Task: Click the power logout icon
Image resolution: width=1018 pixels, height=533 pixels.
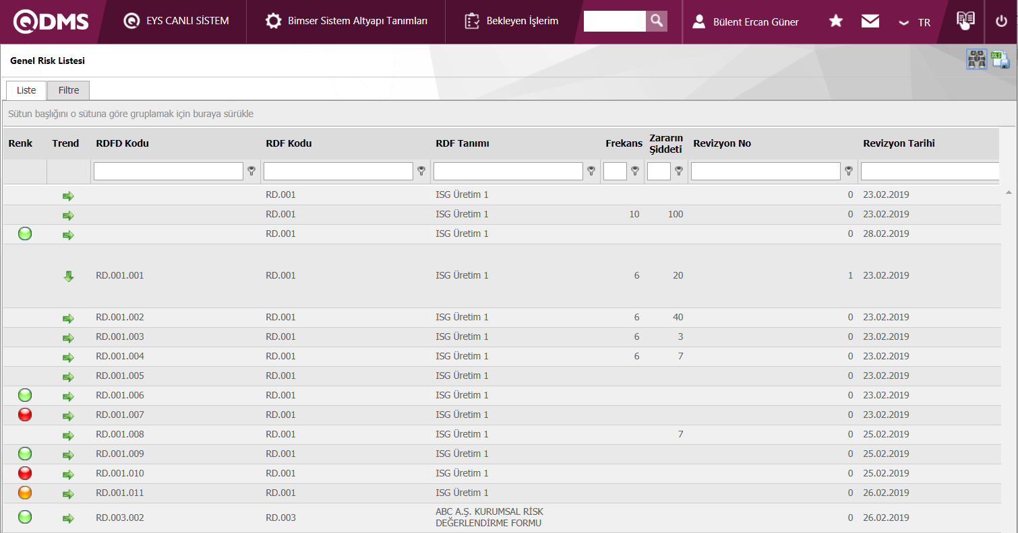Action: [1001, 22]
